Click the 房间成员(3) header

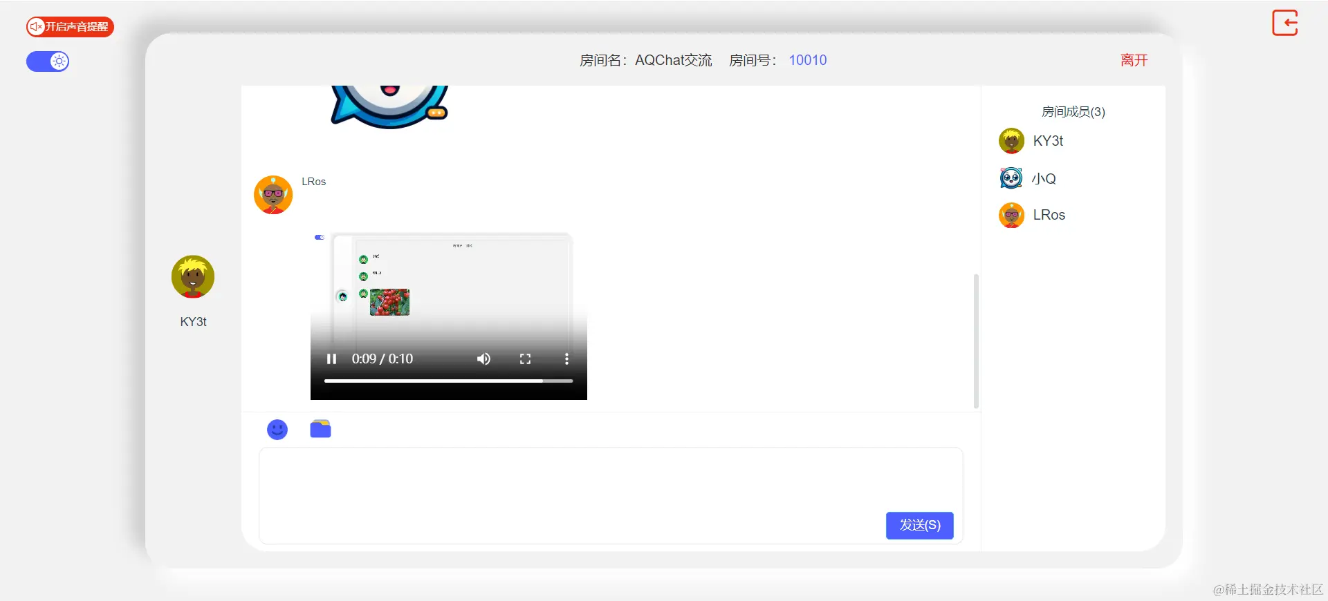(x=1073, y=112)
